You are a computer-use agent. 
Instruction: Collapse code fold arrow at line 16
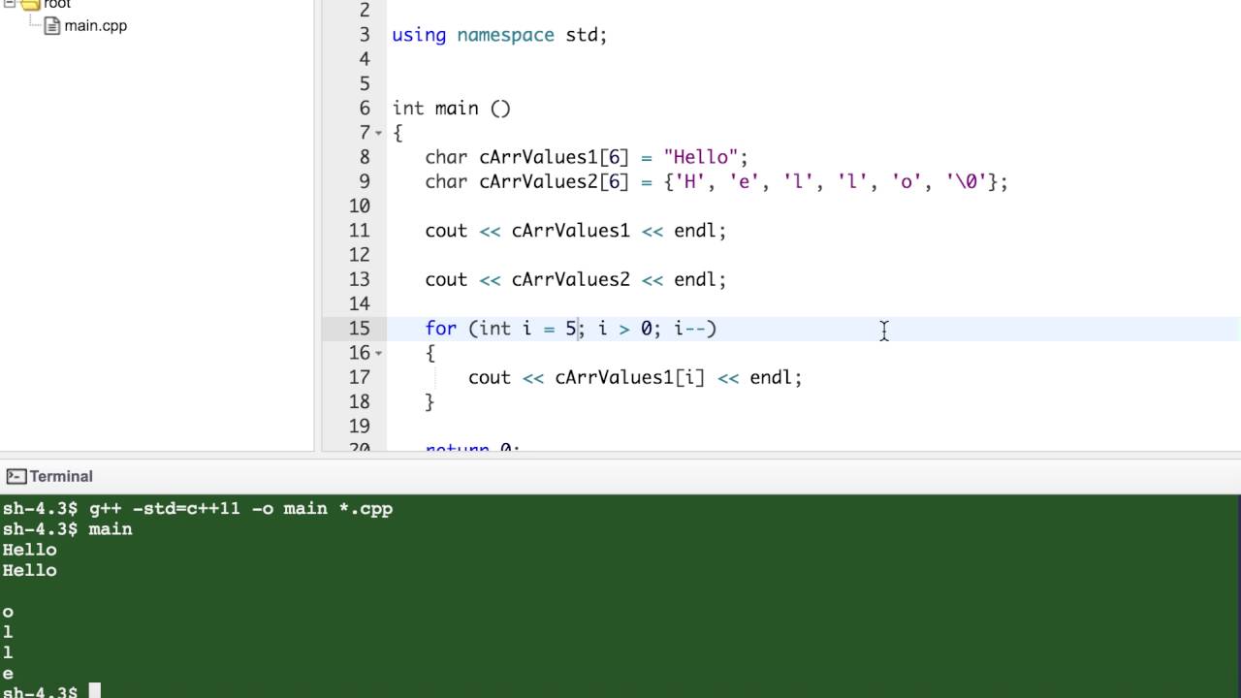point(377,353)
